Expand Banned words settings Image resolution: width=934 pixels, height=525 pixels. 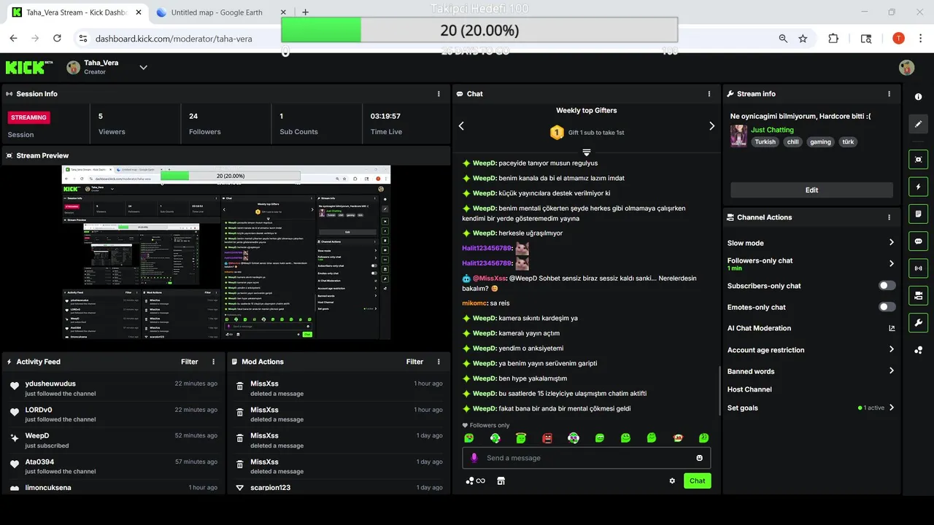tap(892, 371)
